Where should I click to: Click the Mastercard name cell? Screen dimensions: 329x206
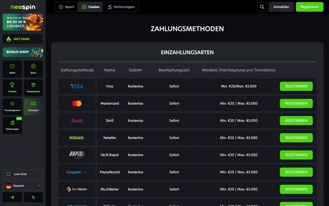[x=110, y=104]
